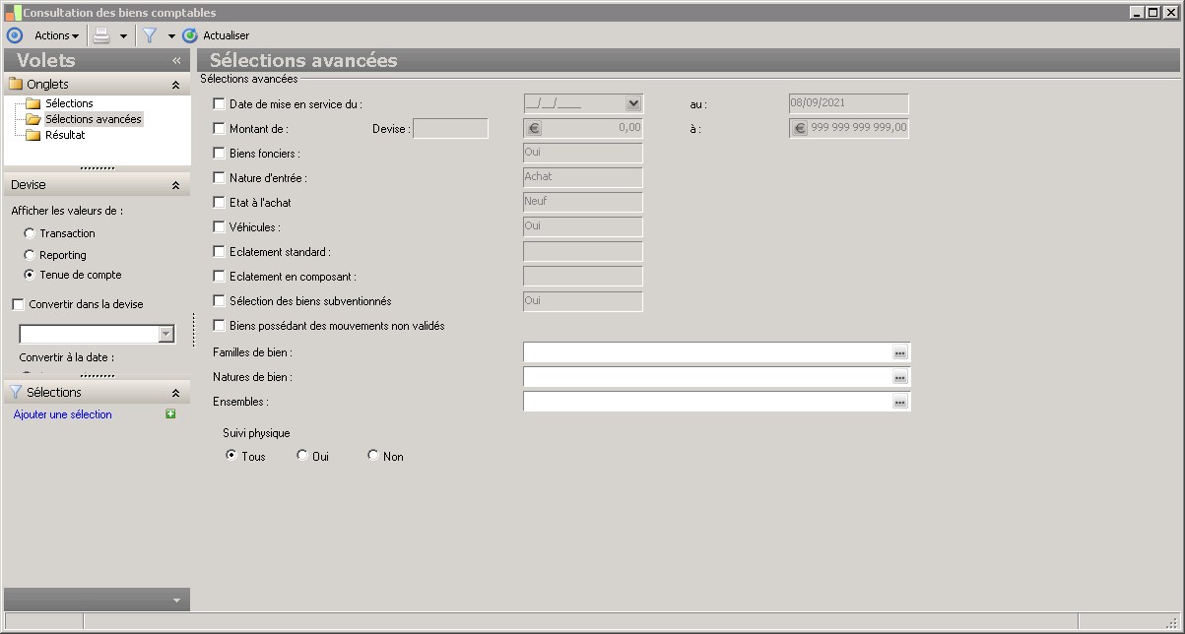Image resolution: width=1185 pixels, height=634 pixels.
Task: Open the Actions dropdown menu
Action: [56, 35]
